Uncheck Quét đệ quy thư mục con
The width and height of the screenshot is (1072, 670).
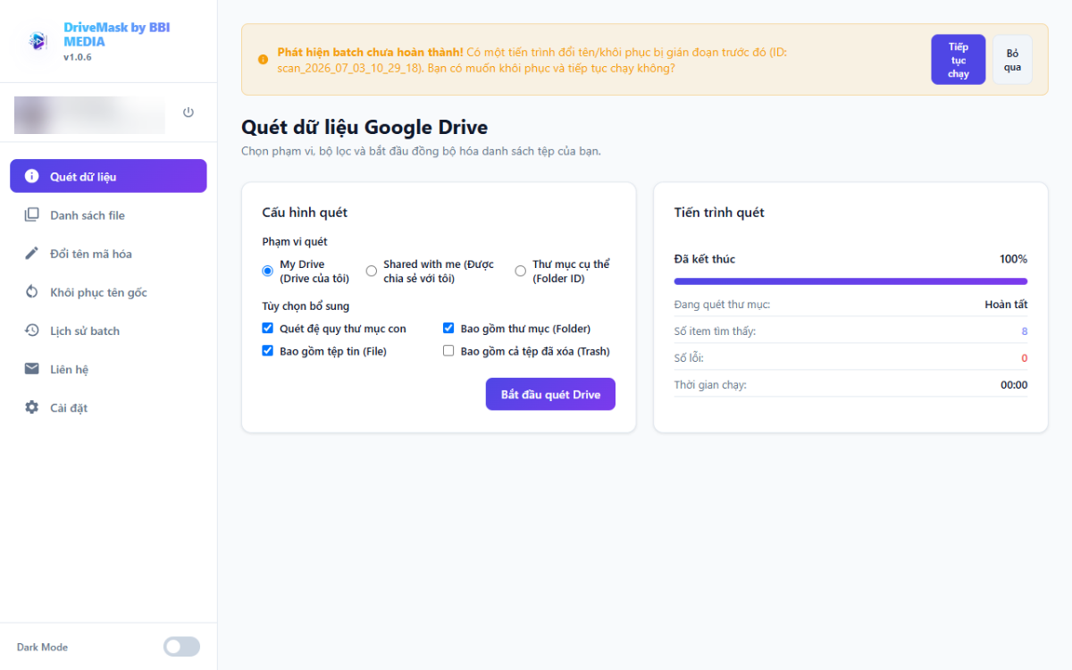point(267,328)
